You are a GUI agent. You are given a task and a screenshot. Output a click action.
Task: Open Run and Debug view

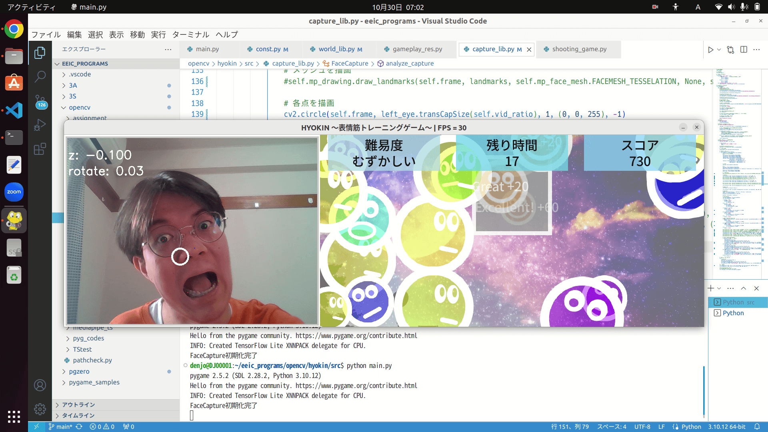coord(40,125)
